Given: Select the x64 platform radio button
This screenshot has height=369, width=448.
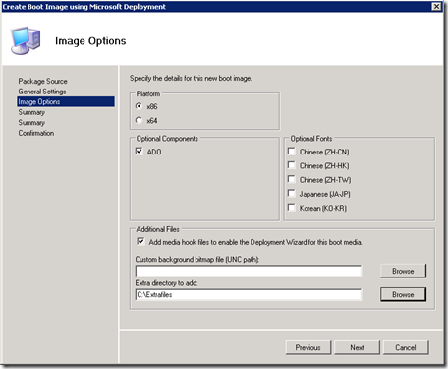Looking at the screenshot, I should [x=139, y=120].
